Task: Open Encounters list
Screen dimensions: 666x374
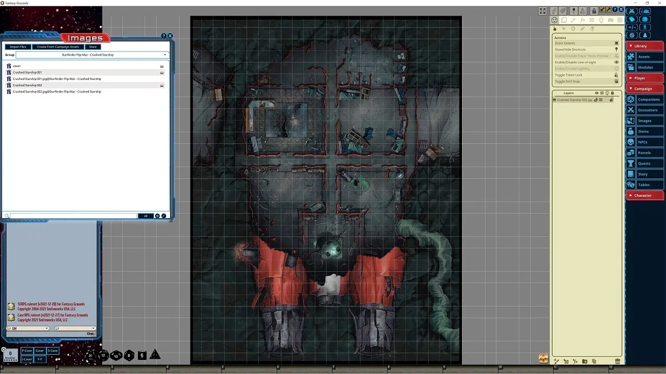Action: (x=645, y=110)
